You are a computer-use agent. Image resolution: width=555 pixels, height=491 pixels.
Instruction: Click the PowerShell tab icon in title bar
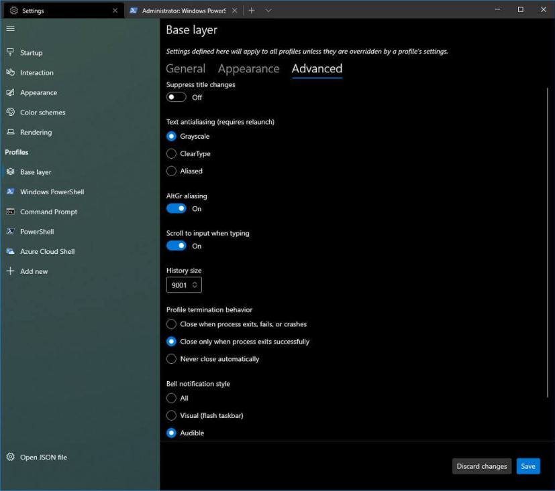(x=134, y=11)
